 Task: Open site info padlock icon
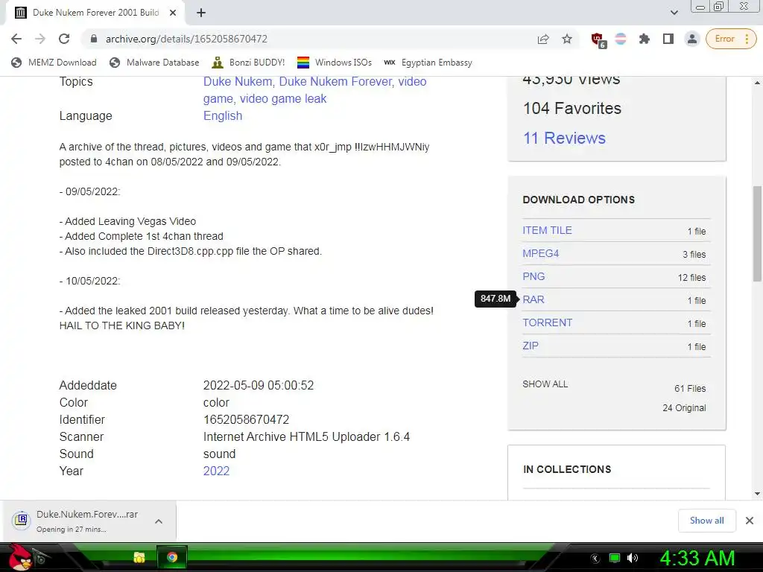point(94,39)
